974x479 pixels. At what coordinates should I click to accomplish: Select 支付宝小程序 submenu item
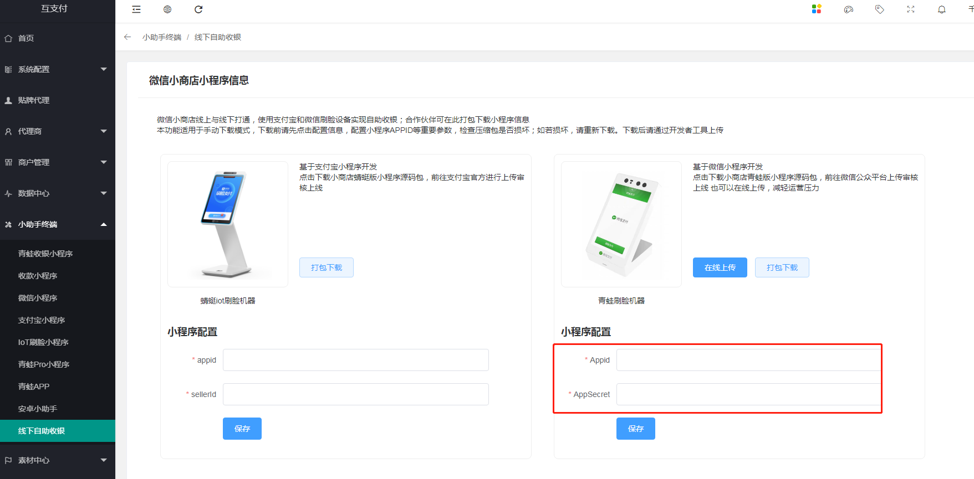(x=58, y=320)
